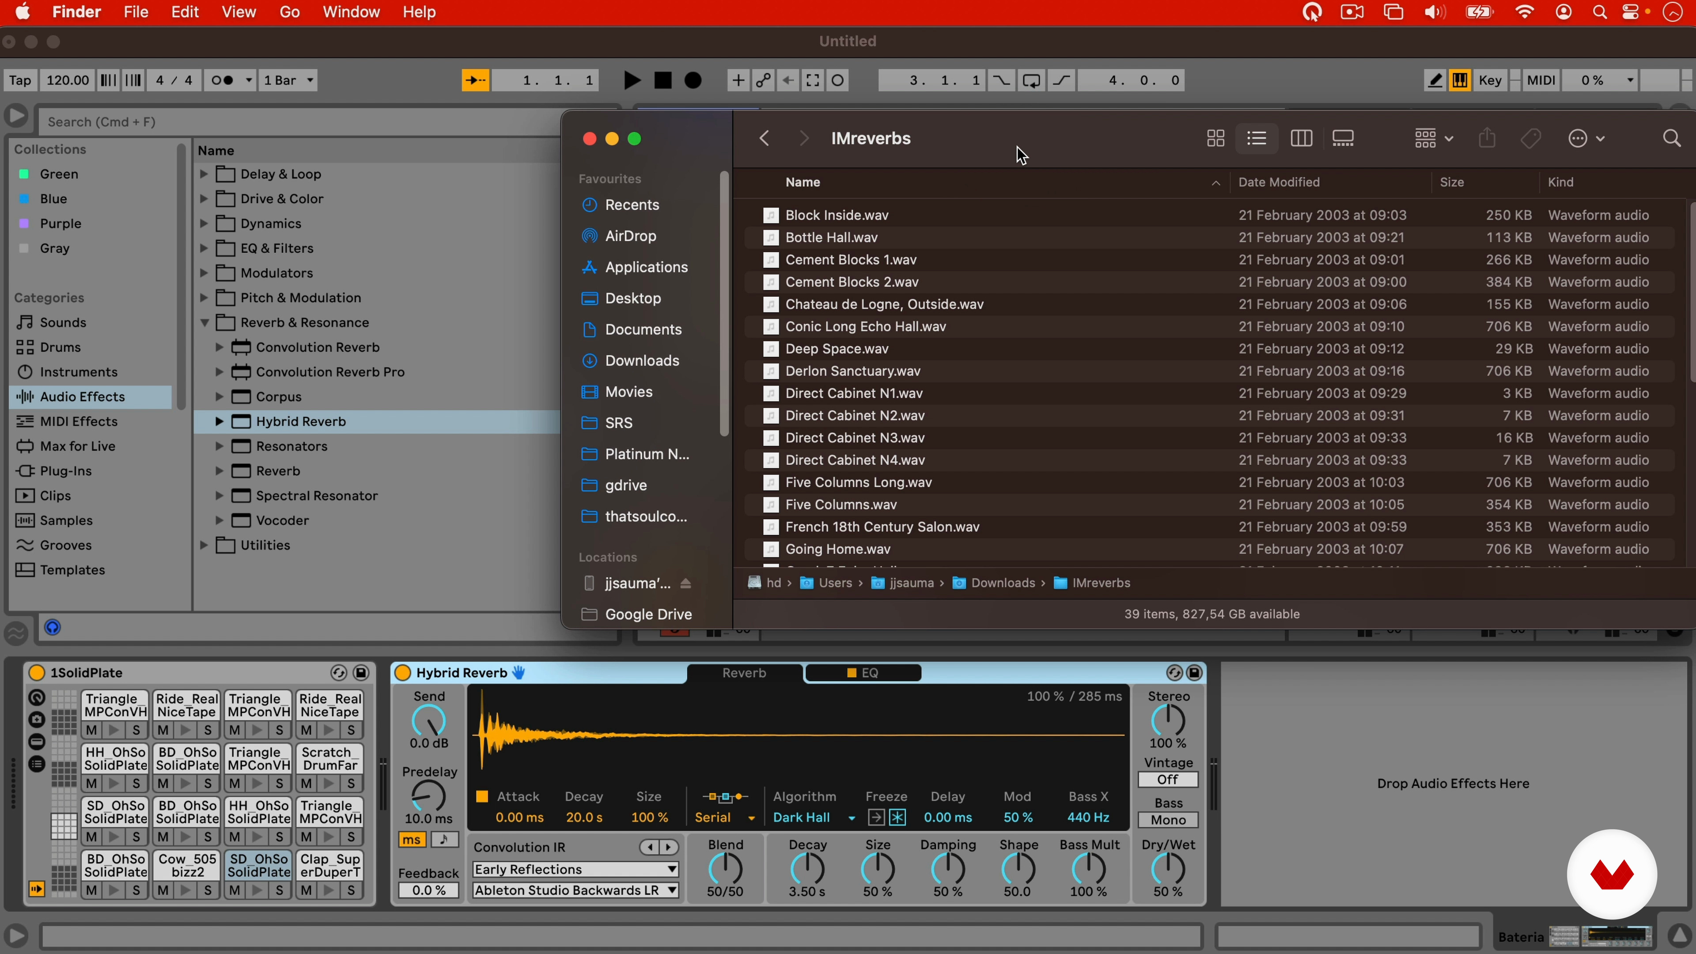Select the Green collection swatch
Viewport: 1696px width, 954px height.
[x=24, y=174]
